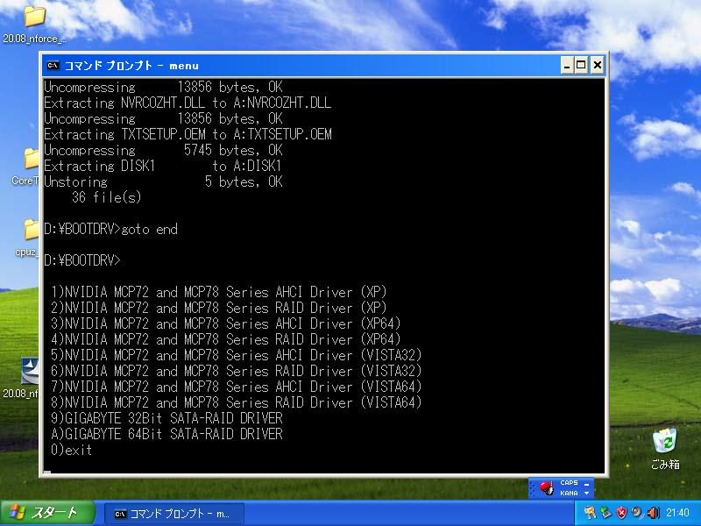
Task: Click menu line 1) AHCI Driver (XP)
Action: coord(218,292)
